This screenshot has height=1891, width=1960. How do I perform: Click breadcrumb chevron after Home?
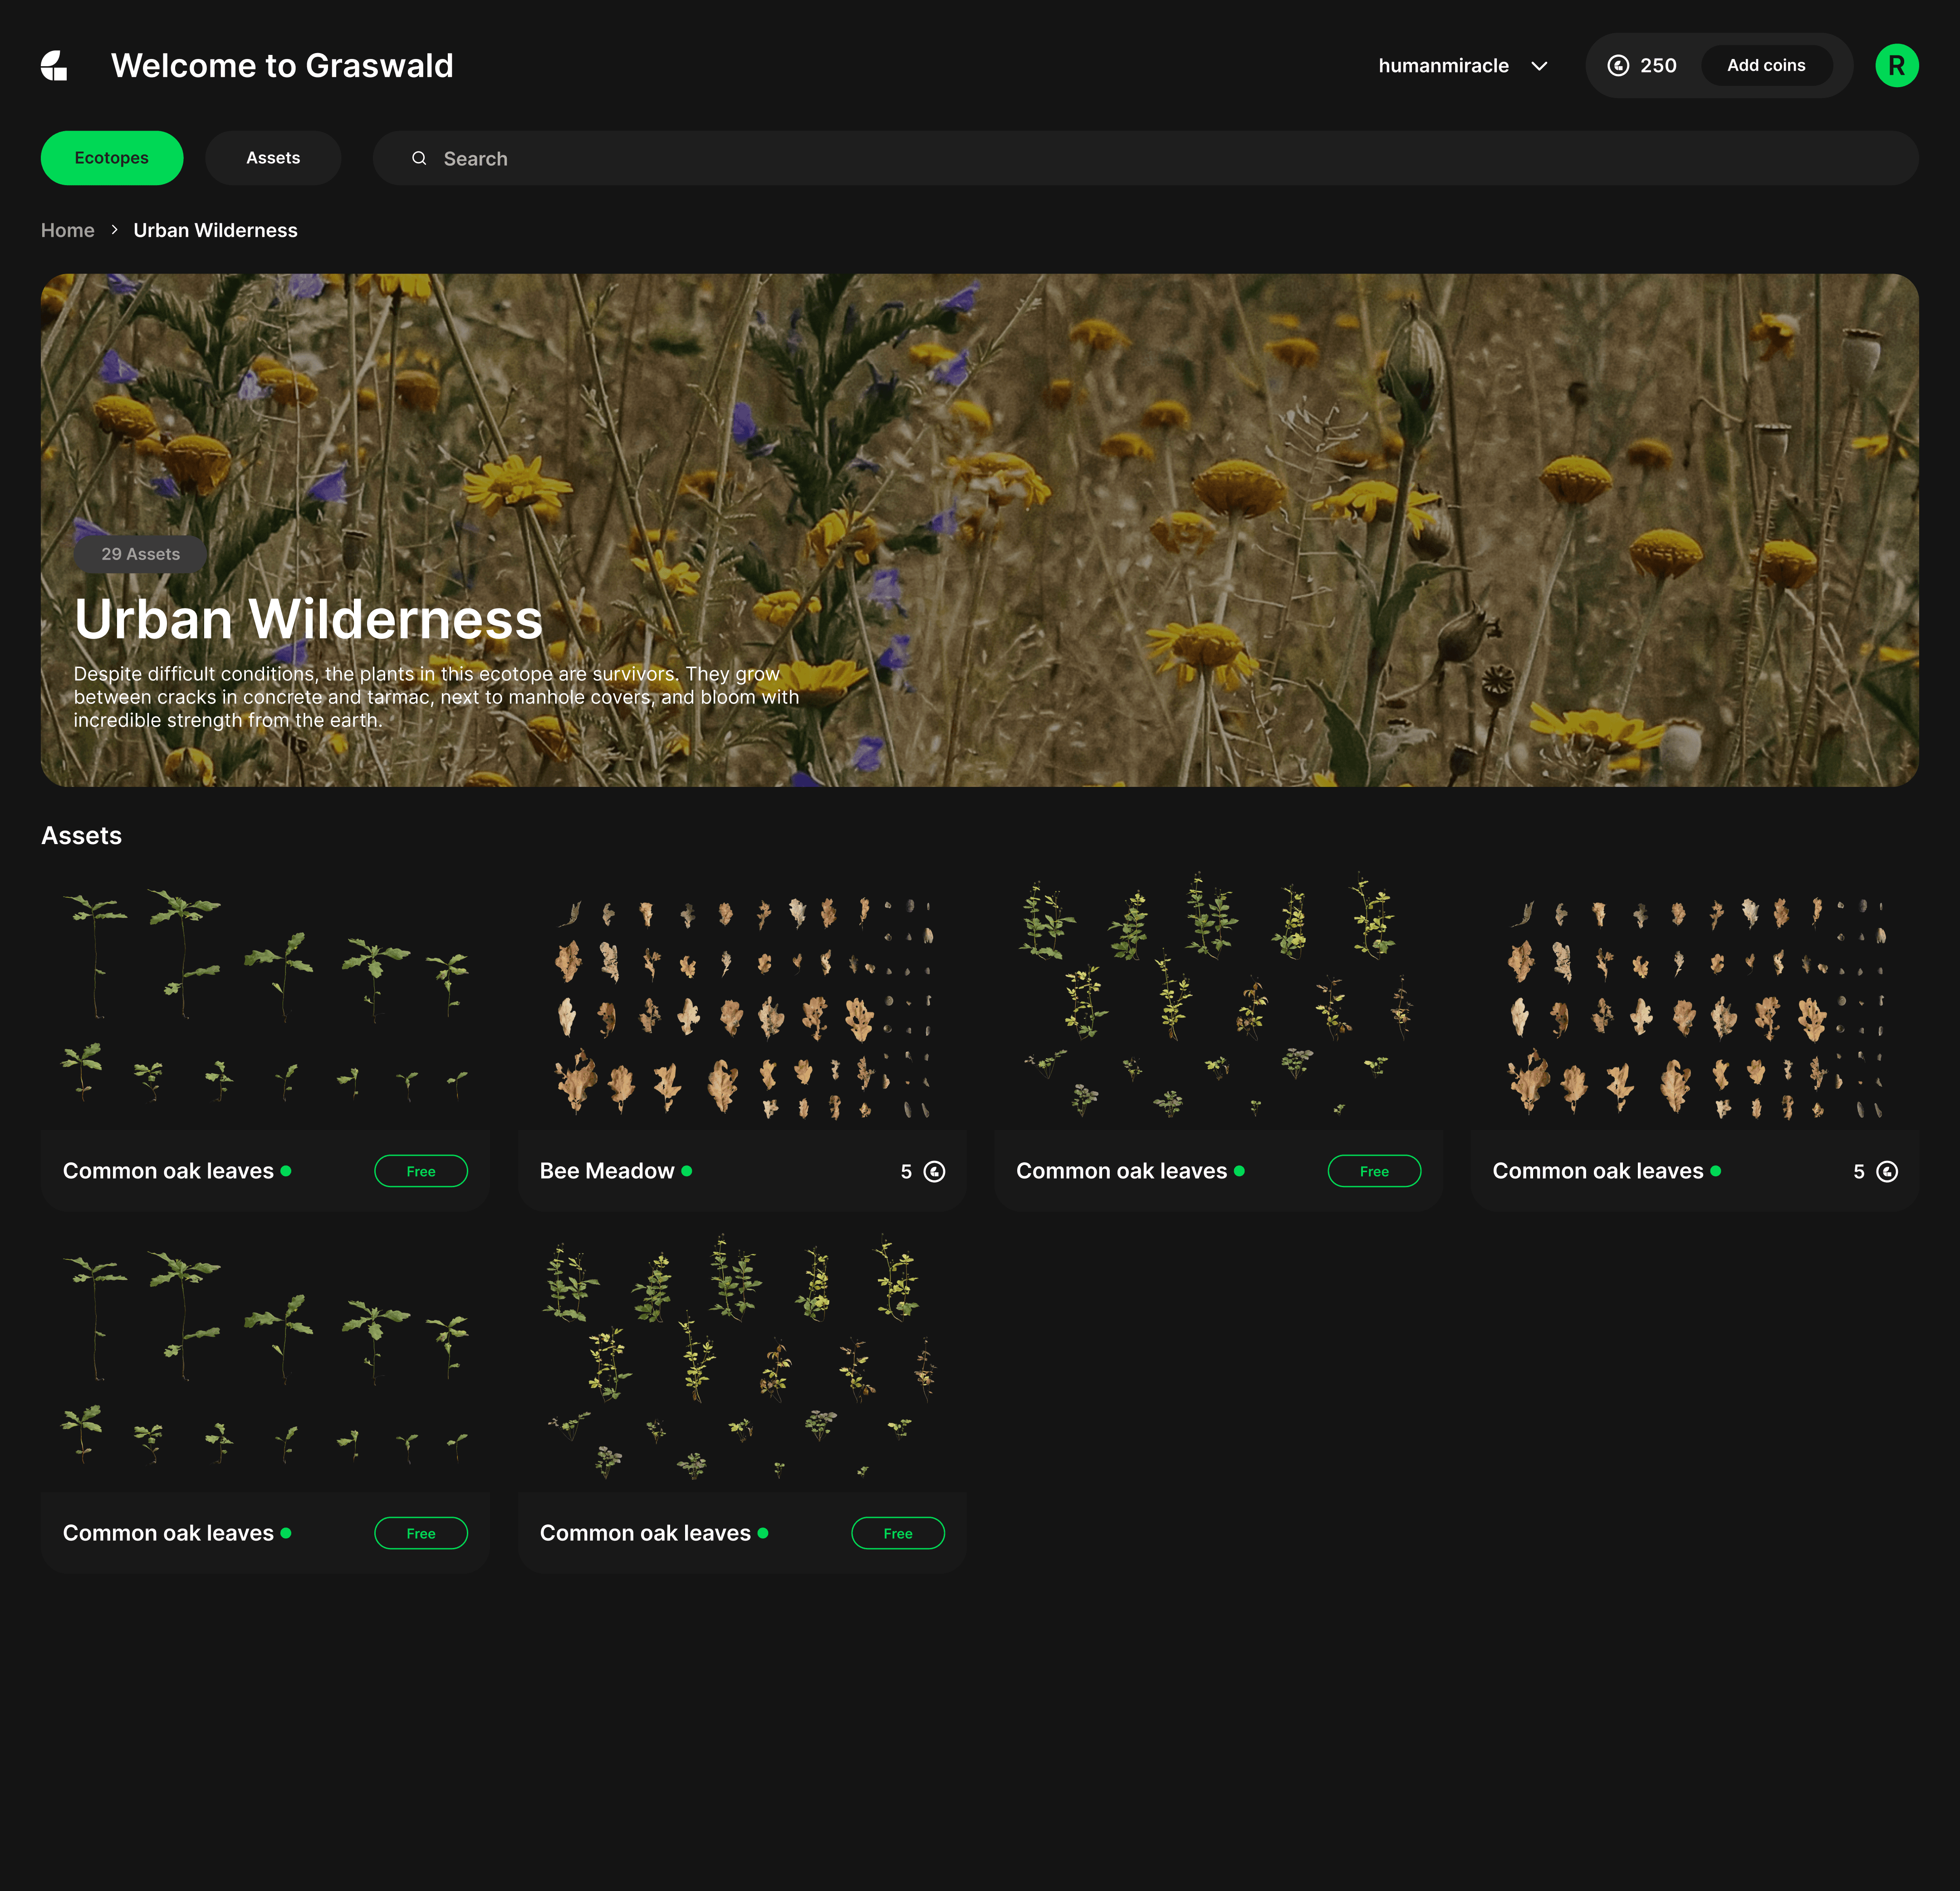pos(114,230)
